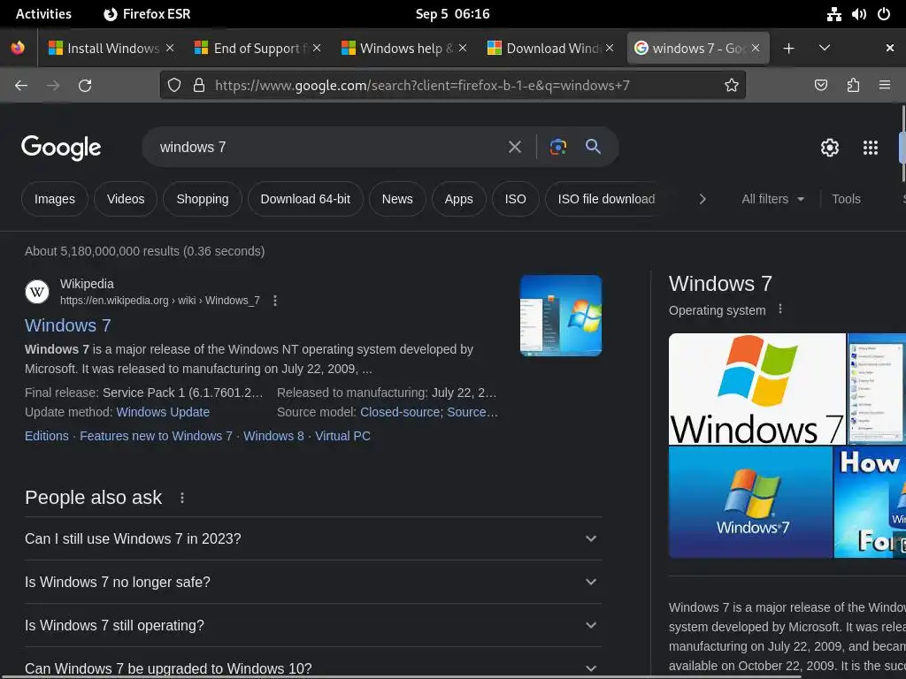Open a new tab with the plus icon
The image size is (906, 679).
tap(788, 49)
